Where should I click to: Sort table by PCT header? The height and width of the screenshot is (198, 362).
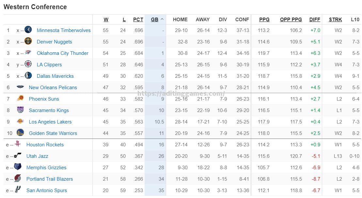[x=138, y=20]
